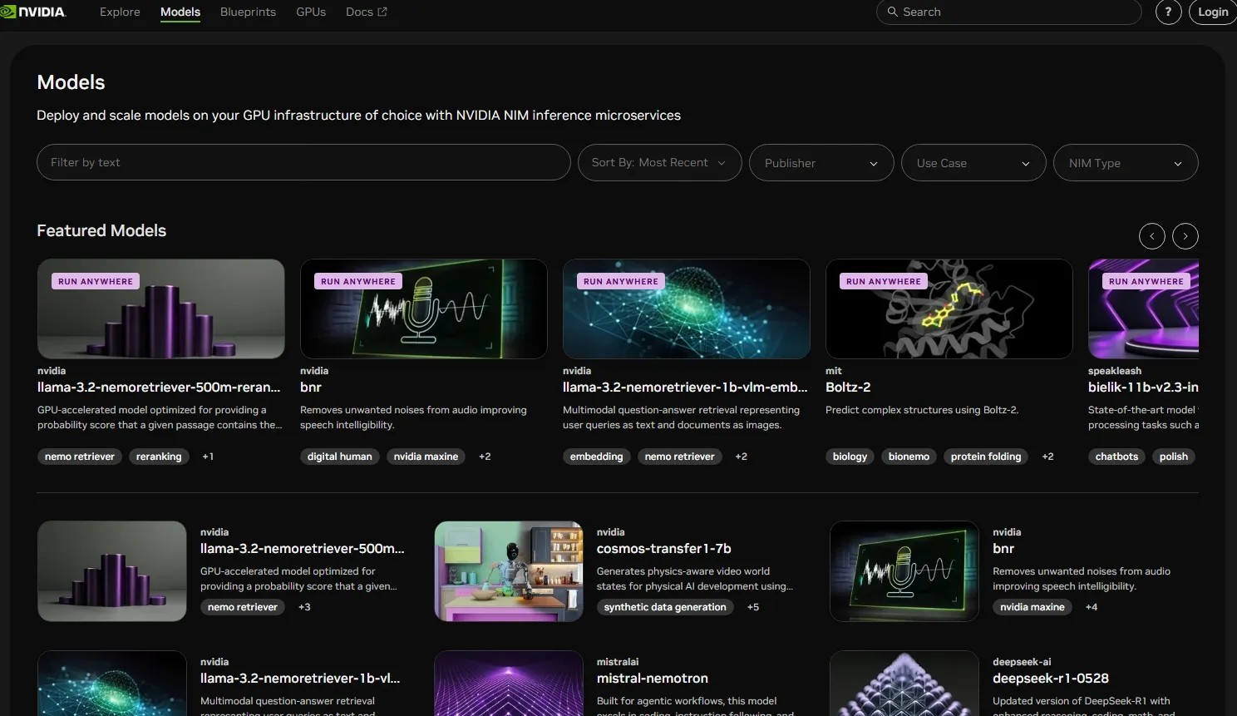The image size is (1237, 716).
Task: Select the polish tag
Action: pos(1174,457)
